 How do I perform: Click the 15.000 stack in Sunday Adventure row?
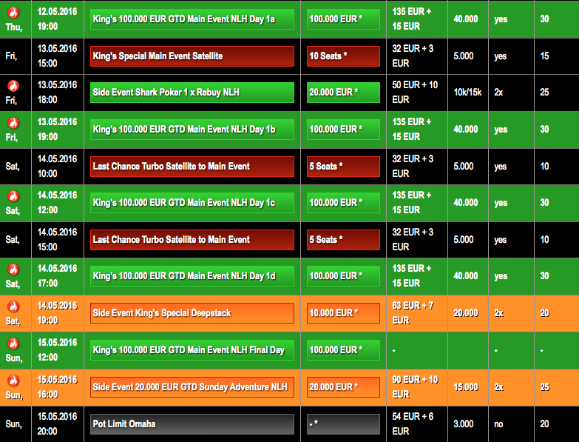(x=466, y=387)
